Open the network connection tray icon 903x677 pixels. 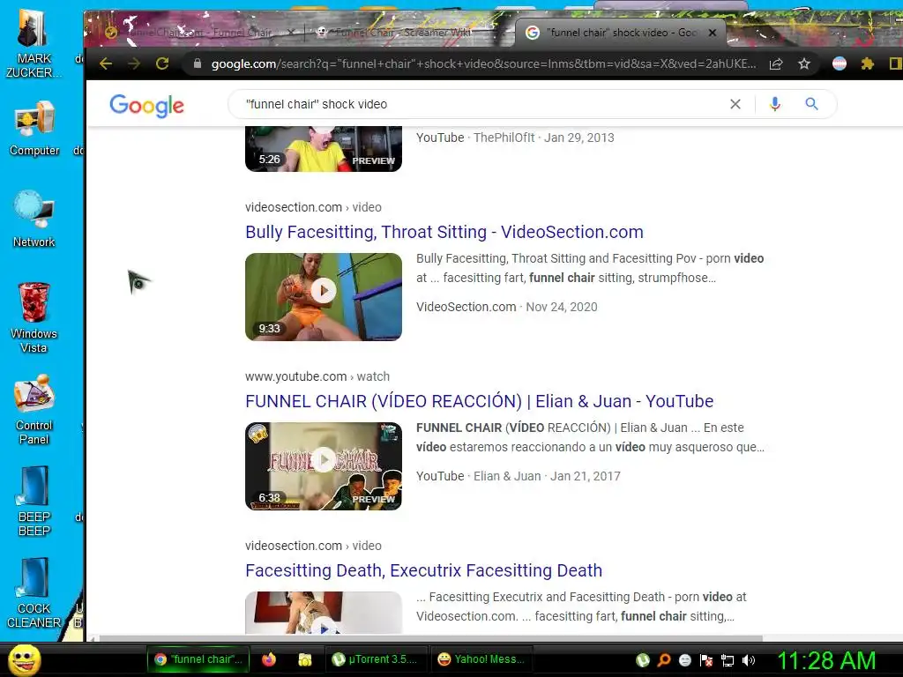pyautogui.click(x=728, y=660)
